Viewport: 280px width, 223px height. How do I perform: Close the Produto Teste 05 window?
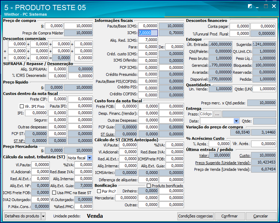coord(274,6)
